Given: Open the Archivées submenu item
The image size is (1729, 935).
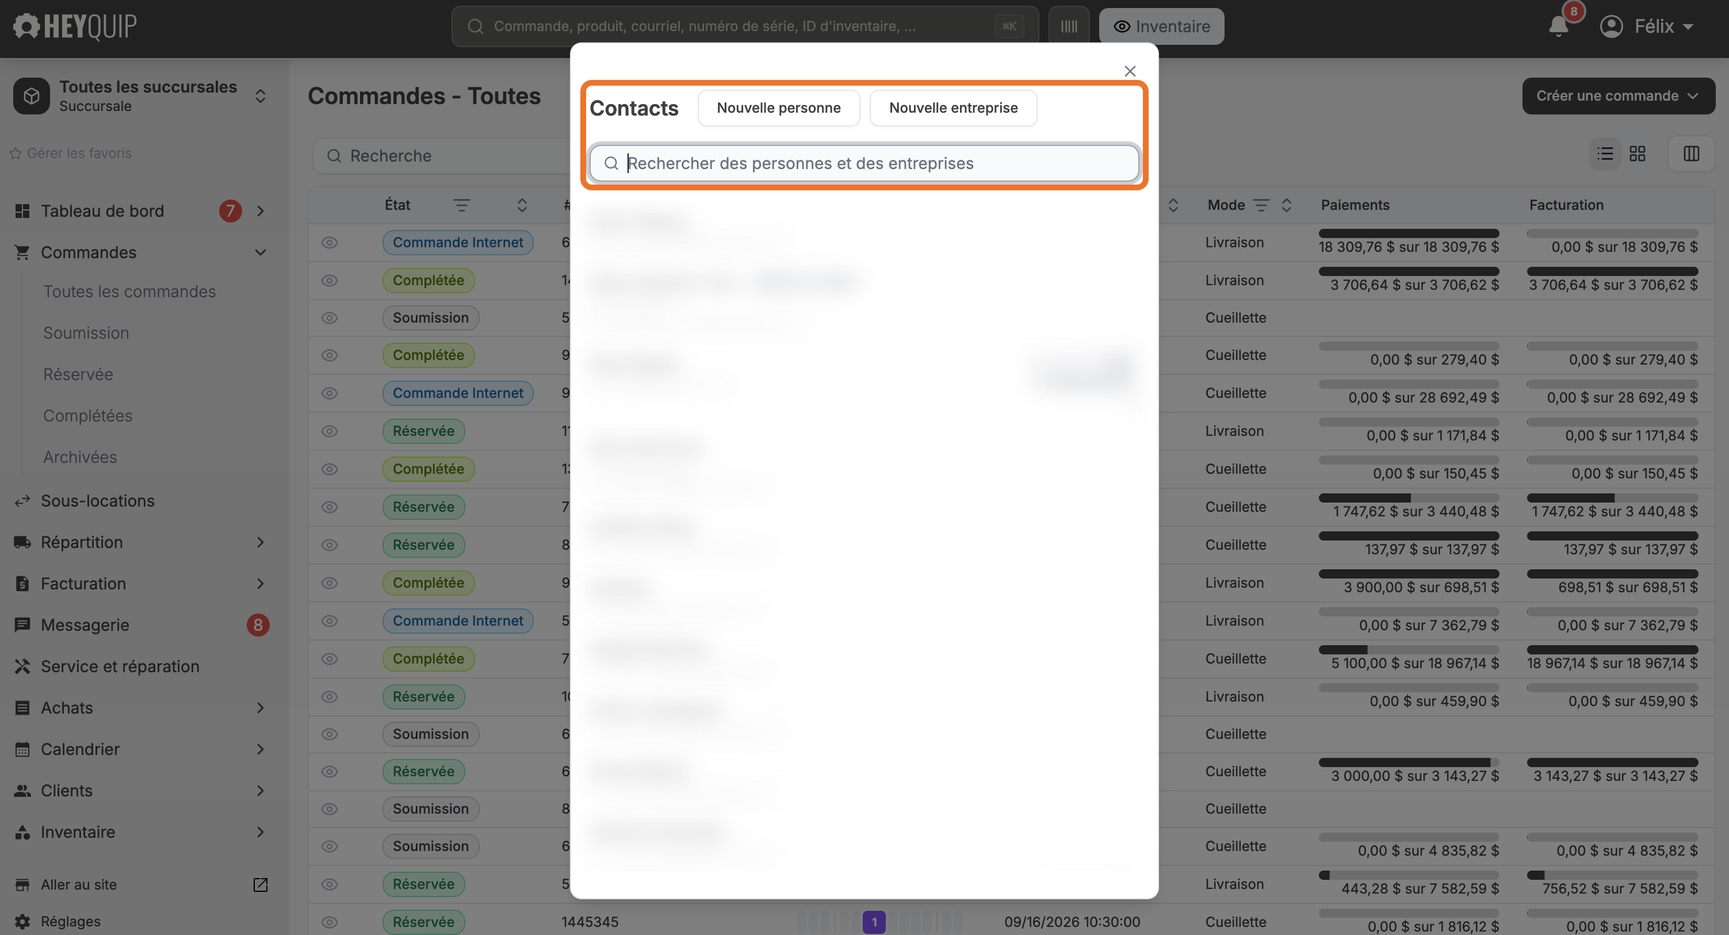Looking at the screenshot, I should 80,457.
